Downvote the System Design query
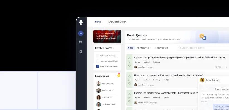Screen dimensions: 229x110 [129, 66]
